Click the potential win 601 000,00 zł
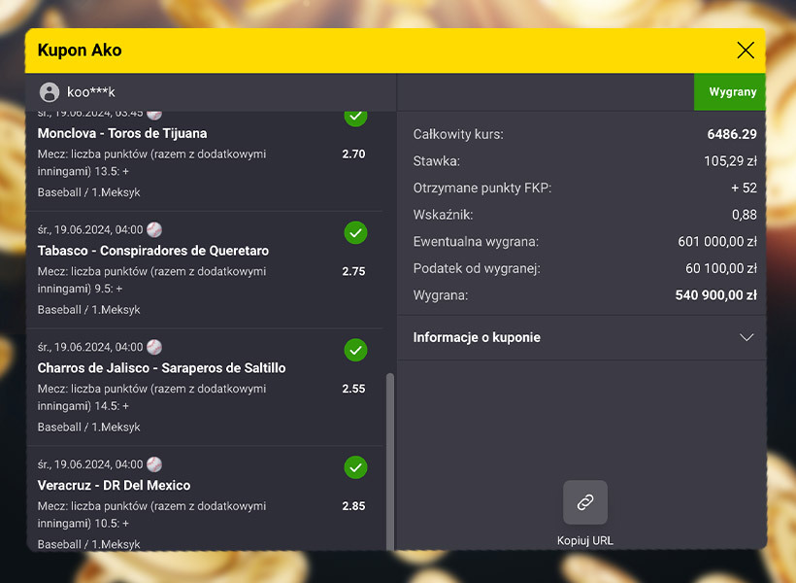Screen dimensions: 796x583 717,241
